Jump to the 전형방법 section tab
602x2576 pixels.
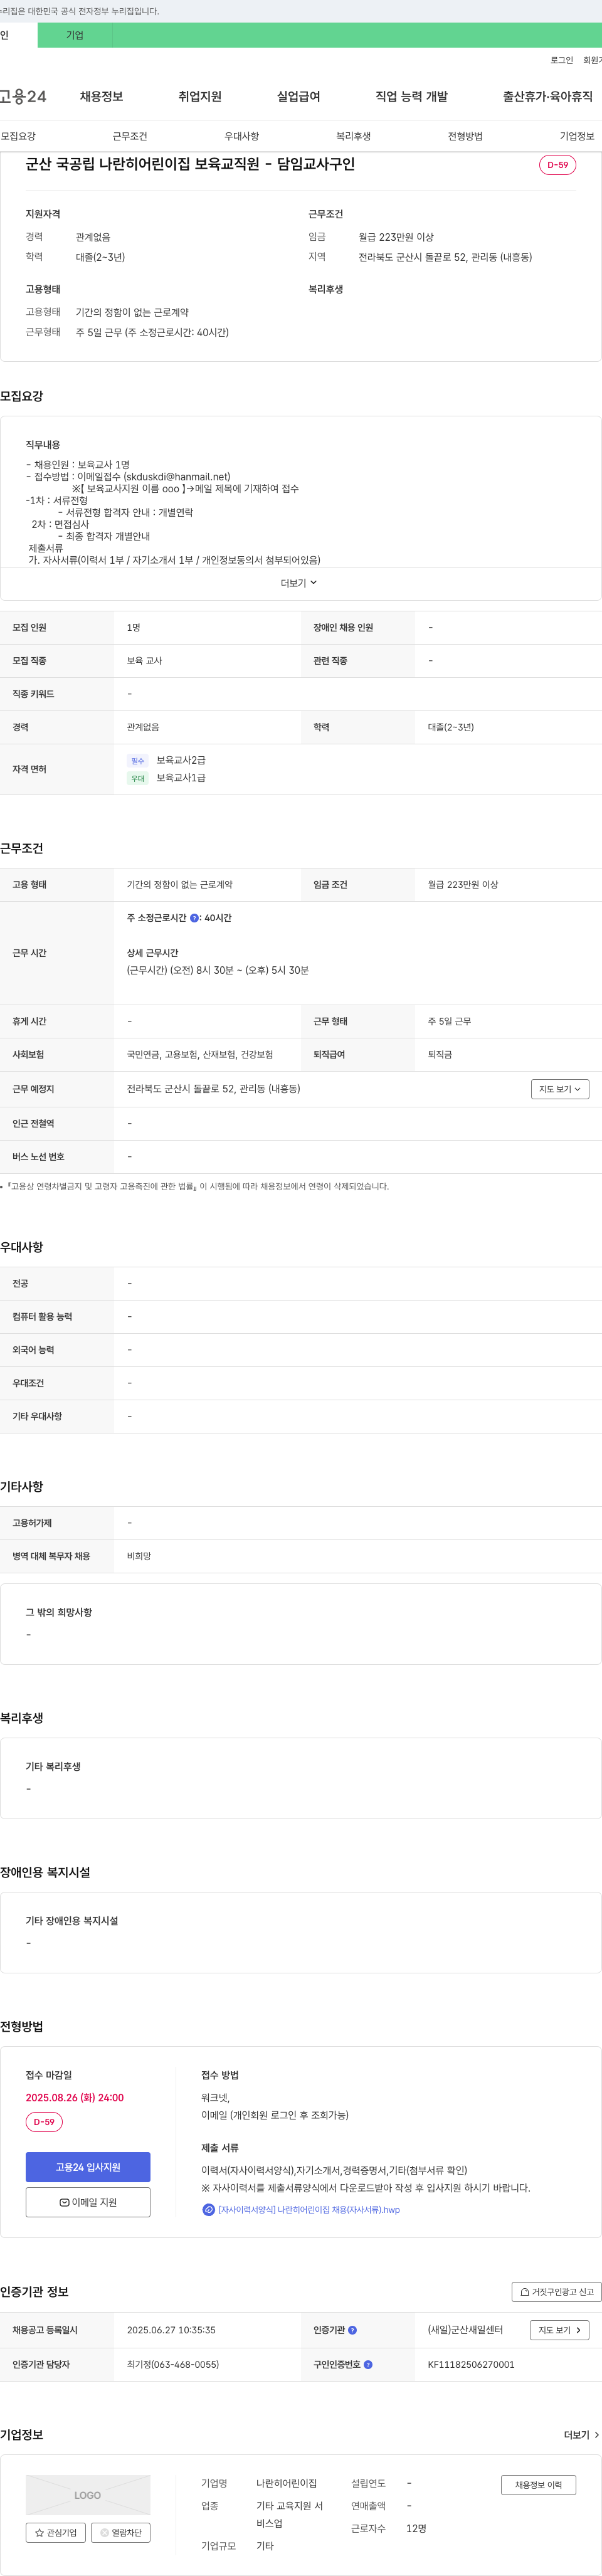point(465,136)
